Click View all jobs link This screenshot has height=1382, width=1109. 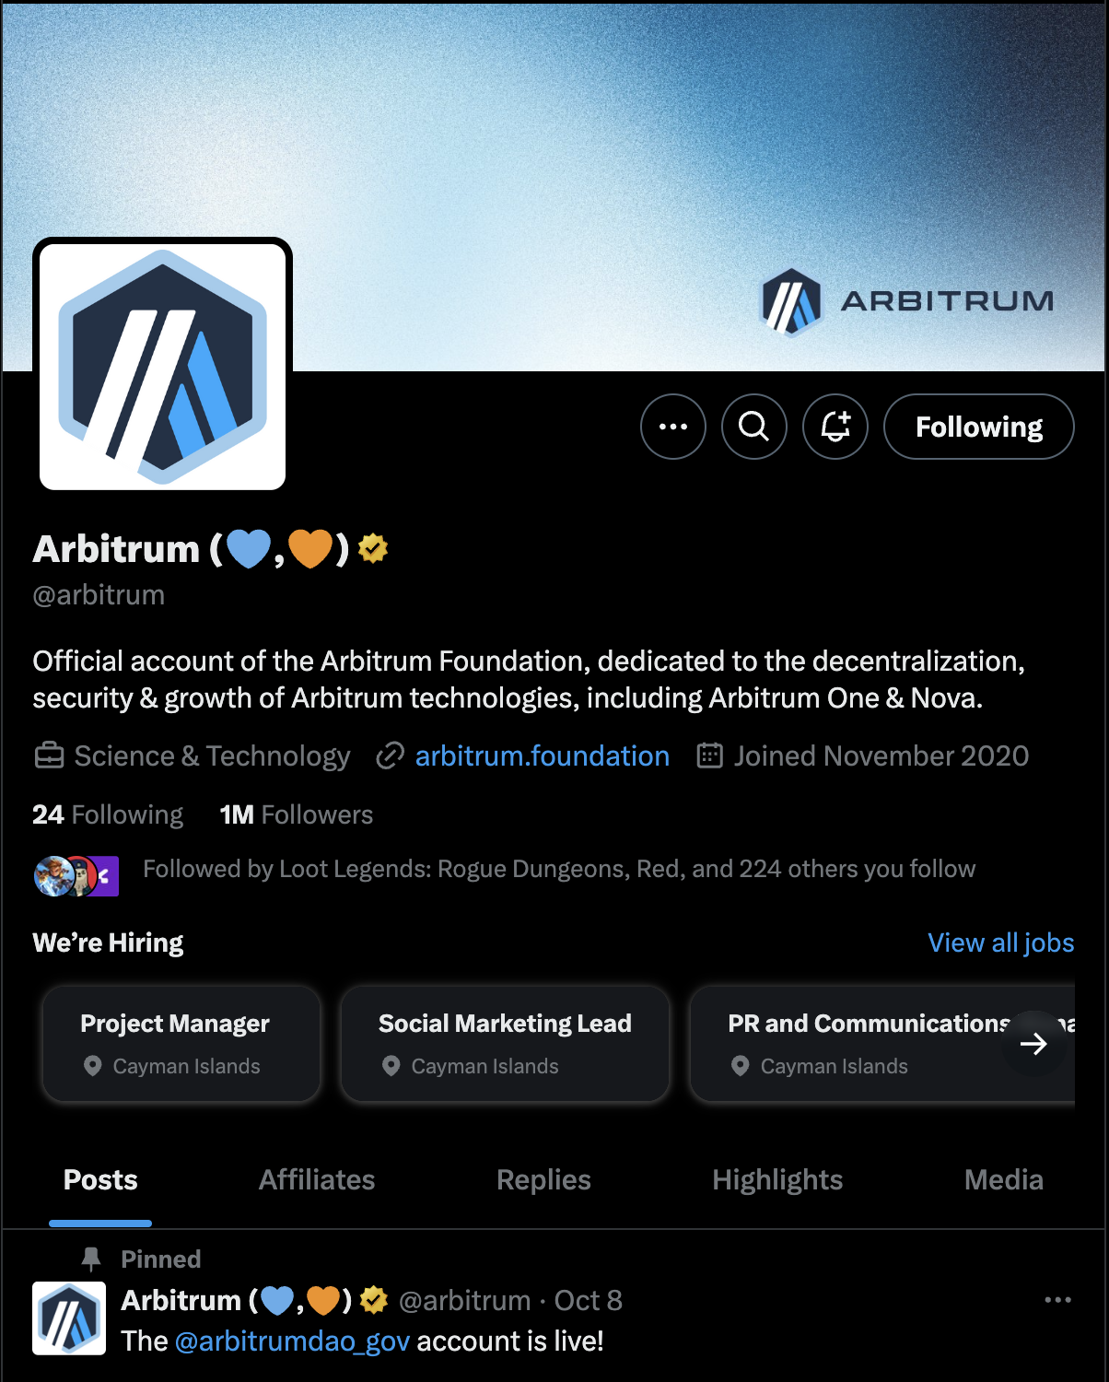1000,943
